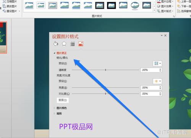Open the 重设图片 reset picture dropdown arrow
The width and height of the screenshot is (191, 138).
tap(19, 11)
